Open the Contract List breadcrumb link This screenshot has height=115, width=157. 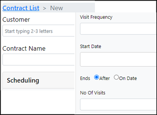[x=21, y=8]
